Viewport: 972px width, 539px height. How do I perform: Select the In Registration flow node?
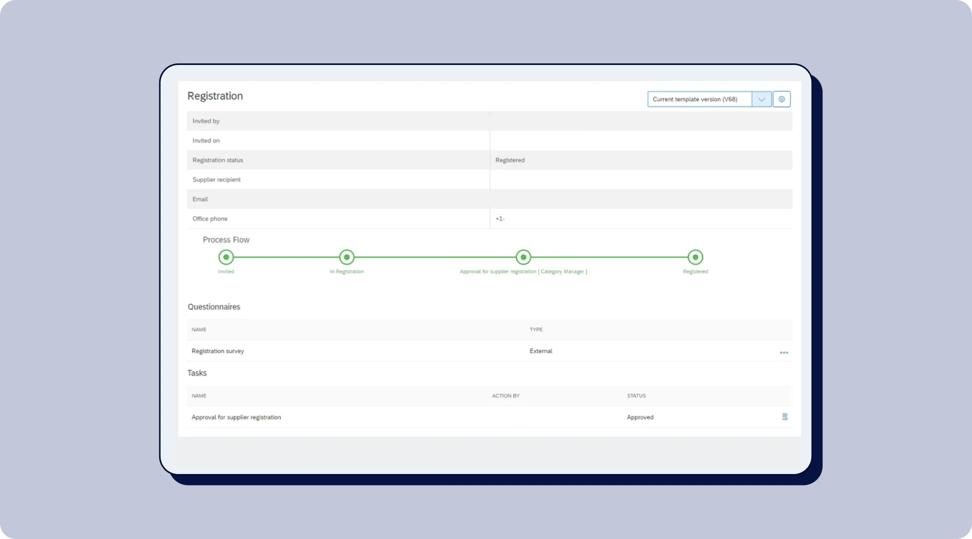(x=347, y=257)
